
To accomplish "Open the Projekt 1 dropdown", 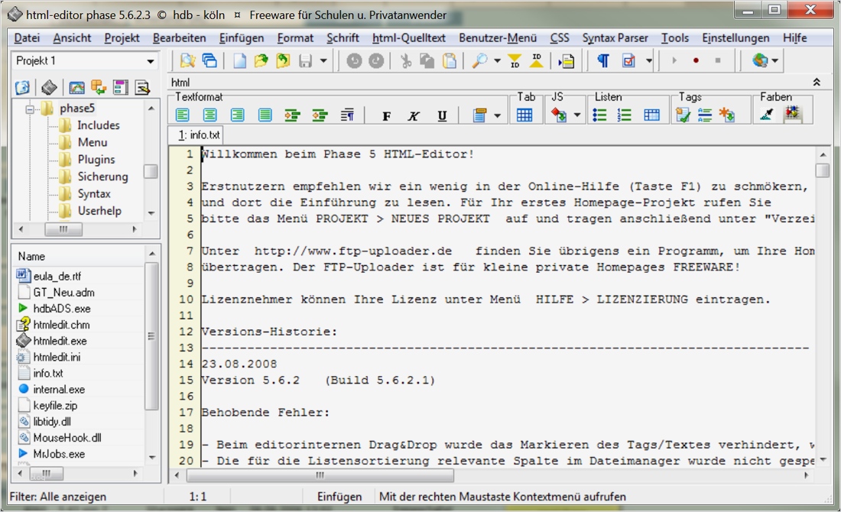I will [150, 61].
